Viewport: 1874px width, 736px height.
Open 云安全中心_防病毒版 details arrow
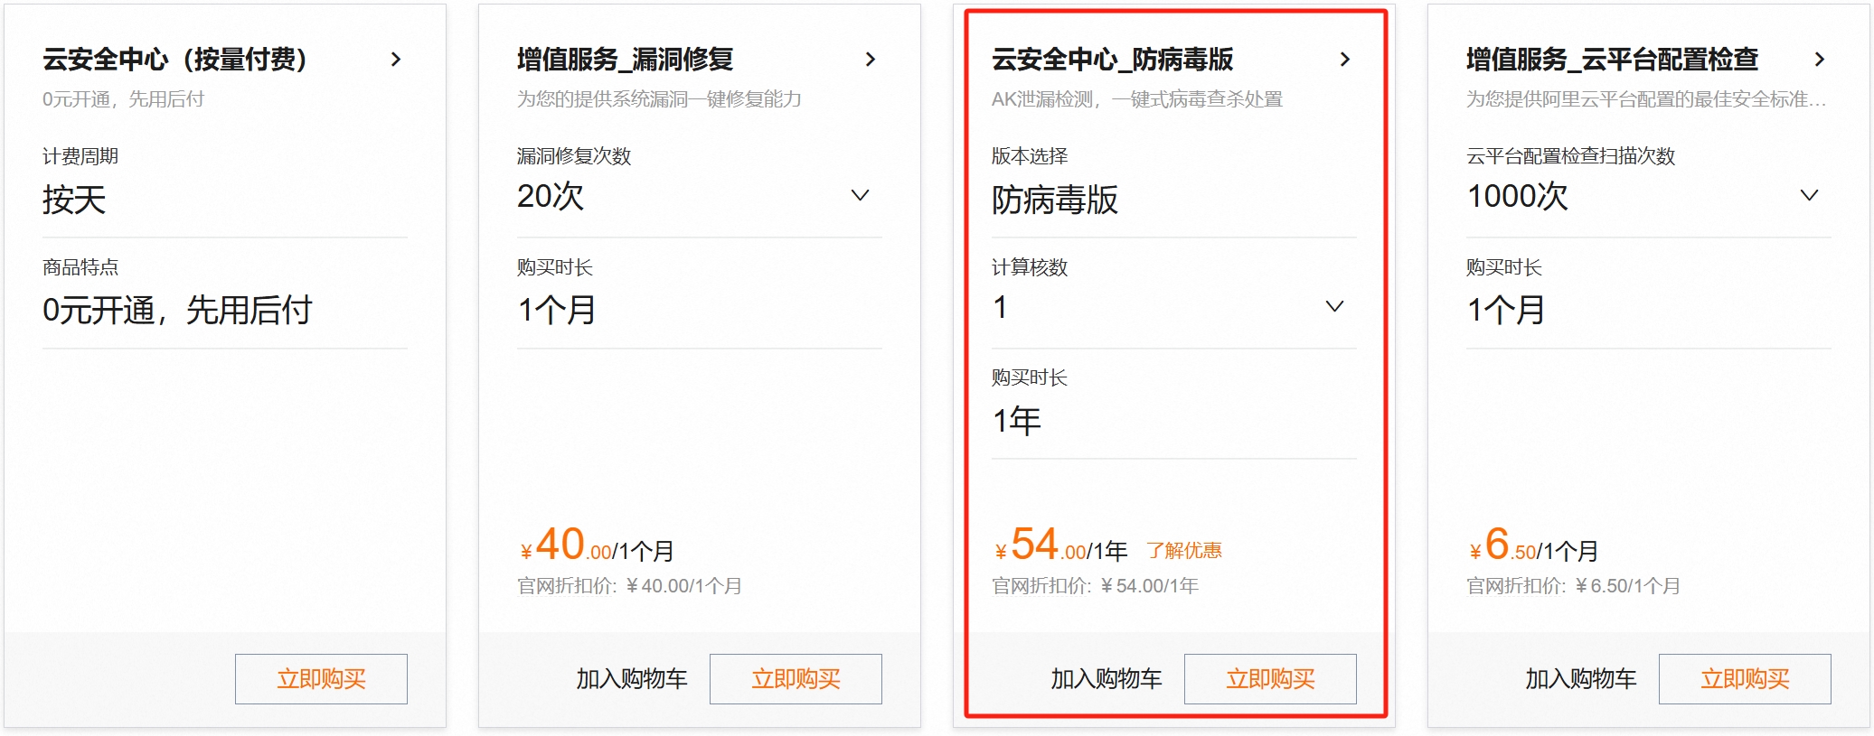point(1345,60)
